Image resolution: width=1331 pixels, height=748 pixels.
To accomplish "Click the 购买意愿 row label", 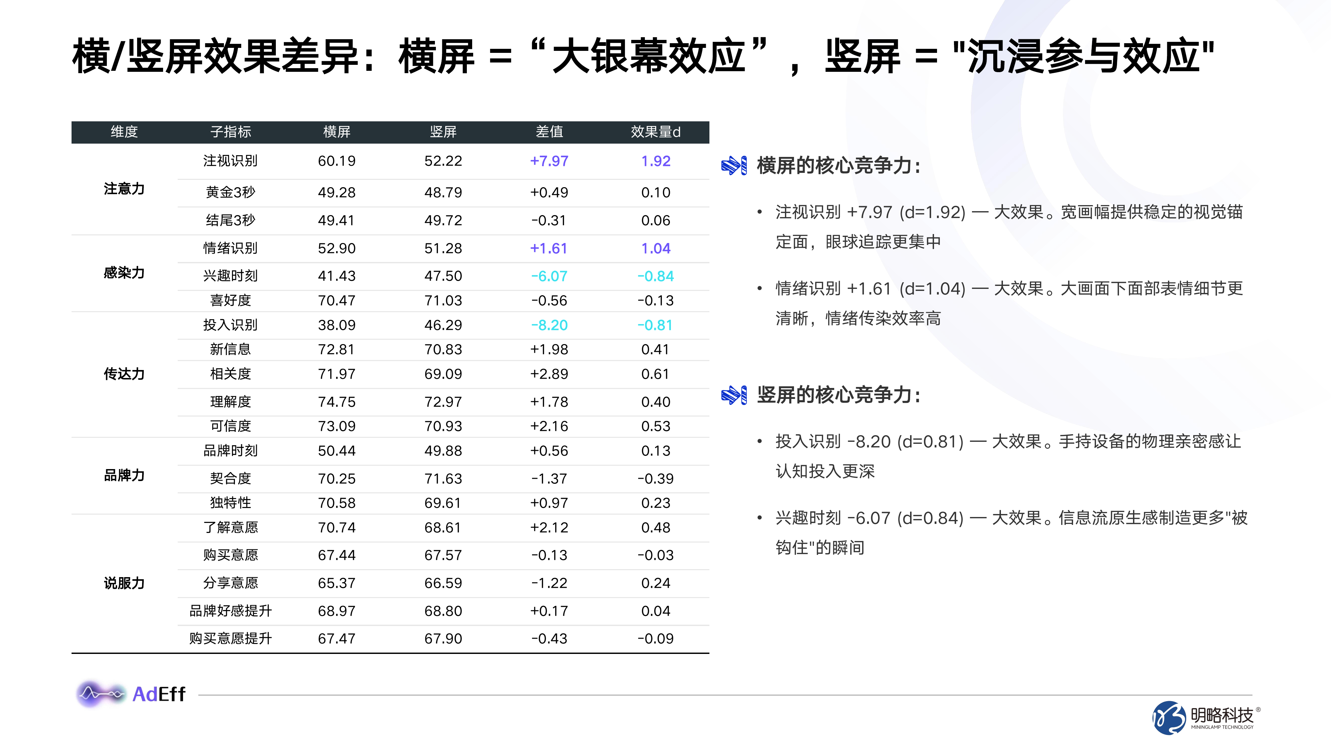I will (231, 556).
